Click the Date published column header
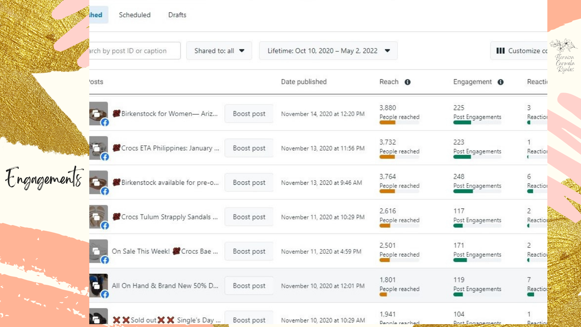 [x=304, y=82]
